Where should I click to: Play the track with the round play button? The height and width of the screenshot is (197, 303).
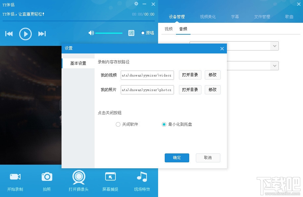[x=25, y=34]
